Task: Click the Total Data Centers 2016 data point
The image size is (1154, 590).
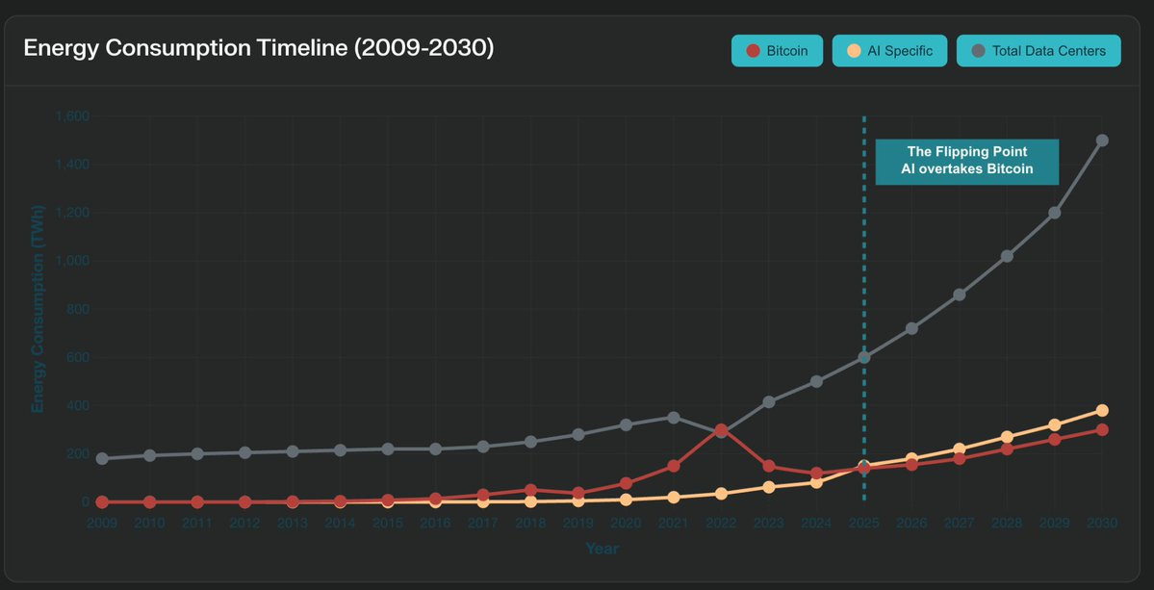Action: pyautogui.click(x=435, y=449)
